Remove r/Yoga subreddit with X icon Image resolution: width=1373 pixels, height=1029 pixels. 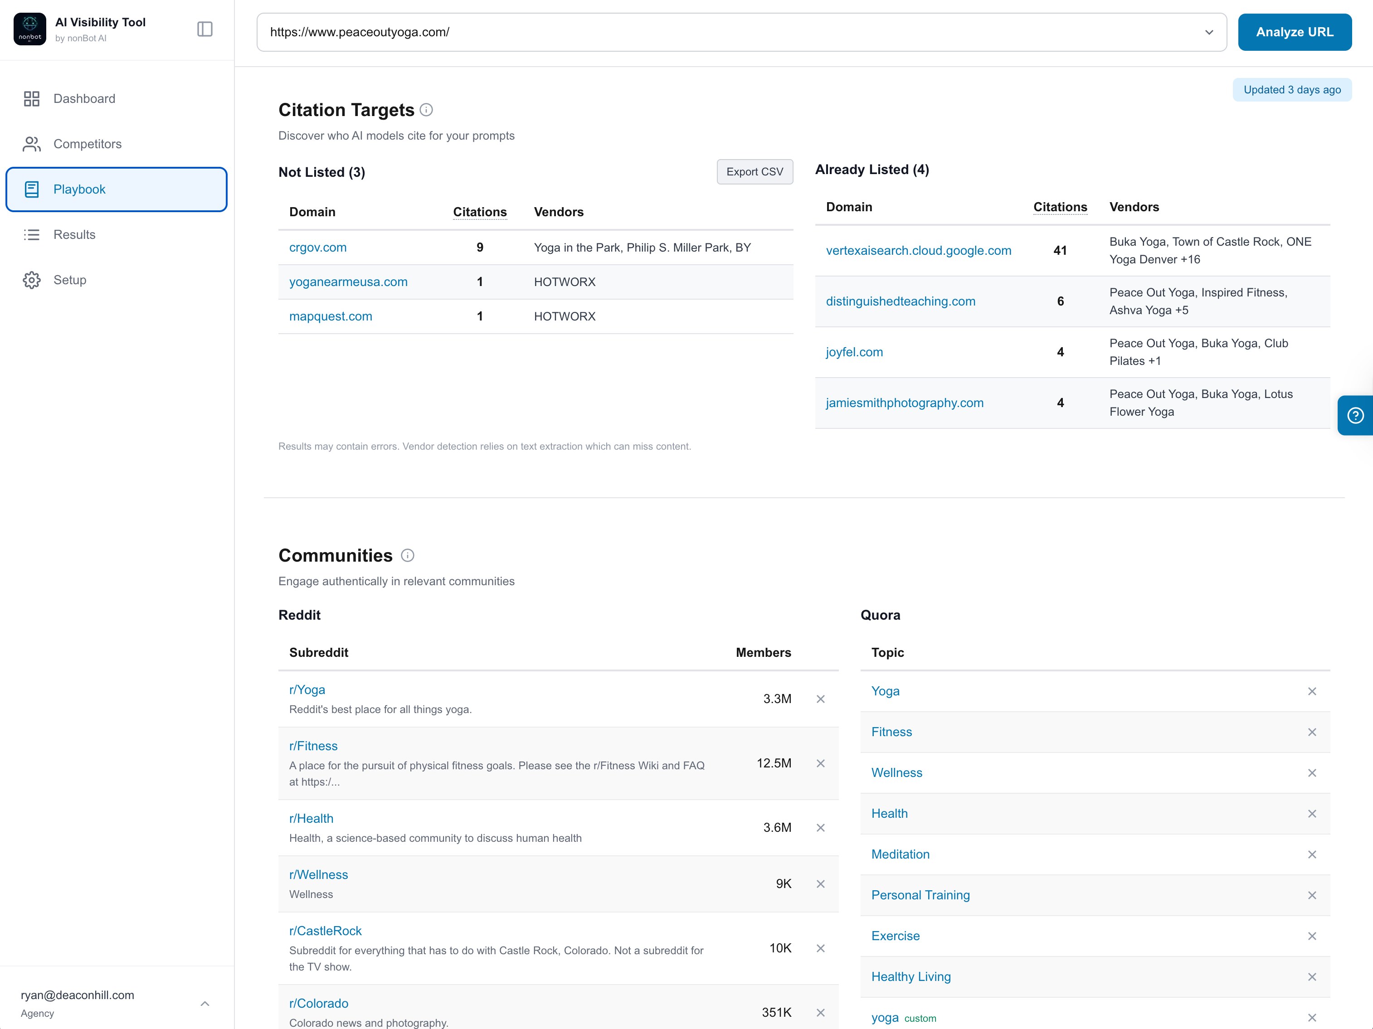pyautogui.click(x=820, y=699)
